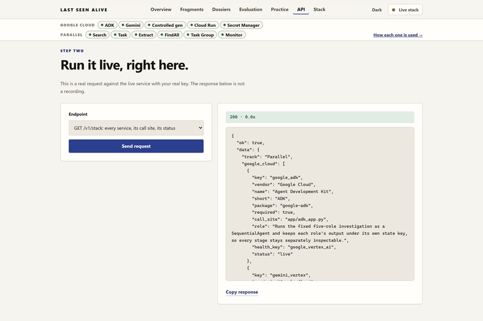This screenshot has height=321, width=483.
Task: Click the STEP TWO label
Action: [x=72, y=51]
